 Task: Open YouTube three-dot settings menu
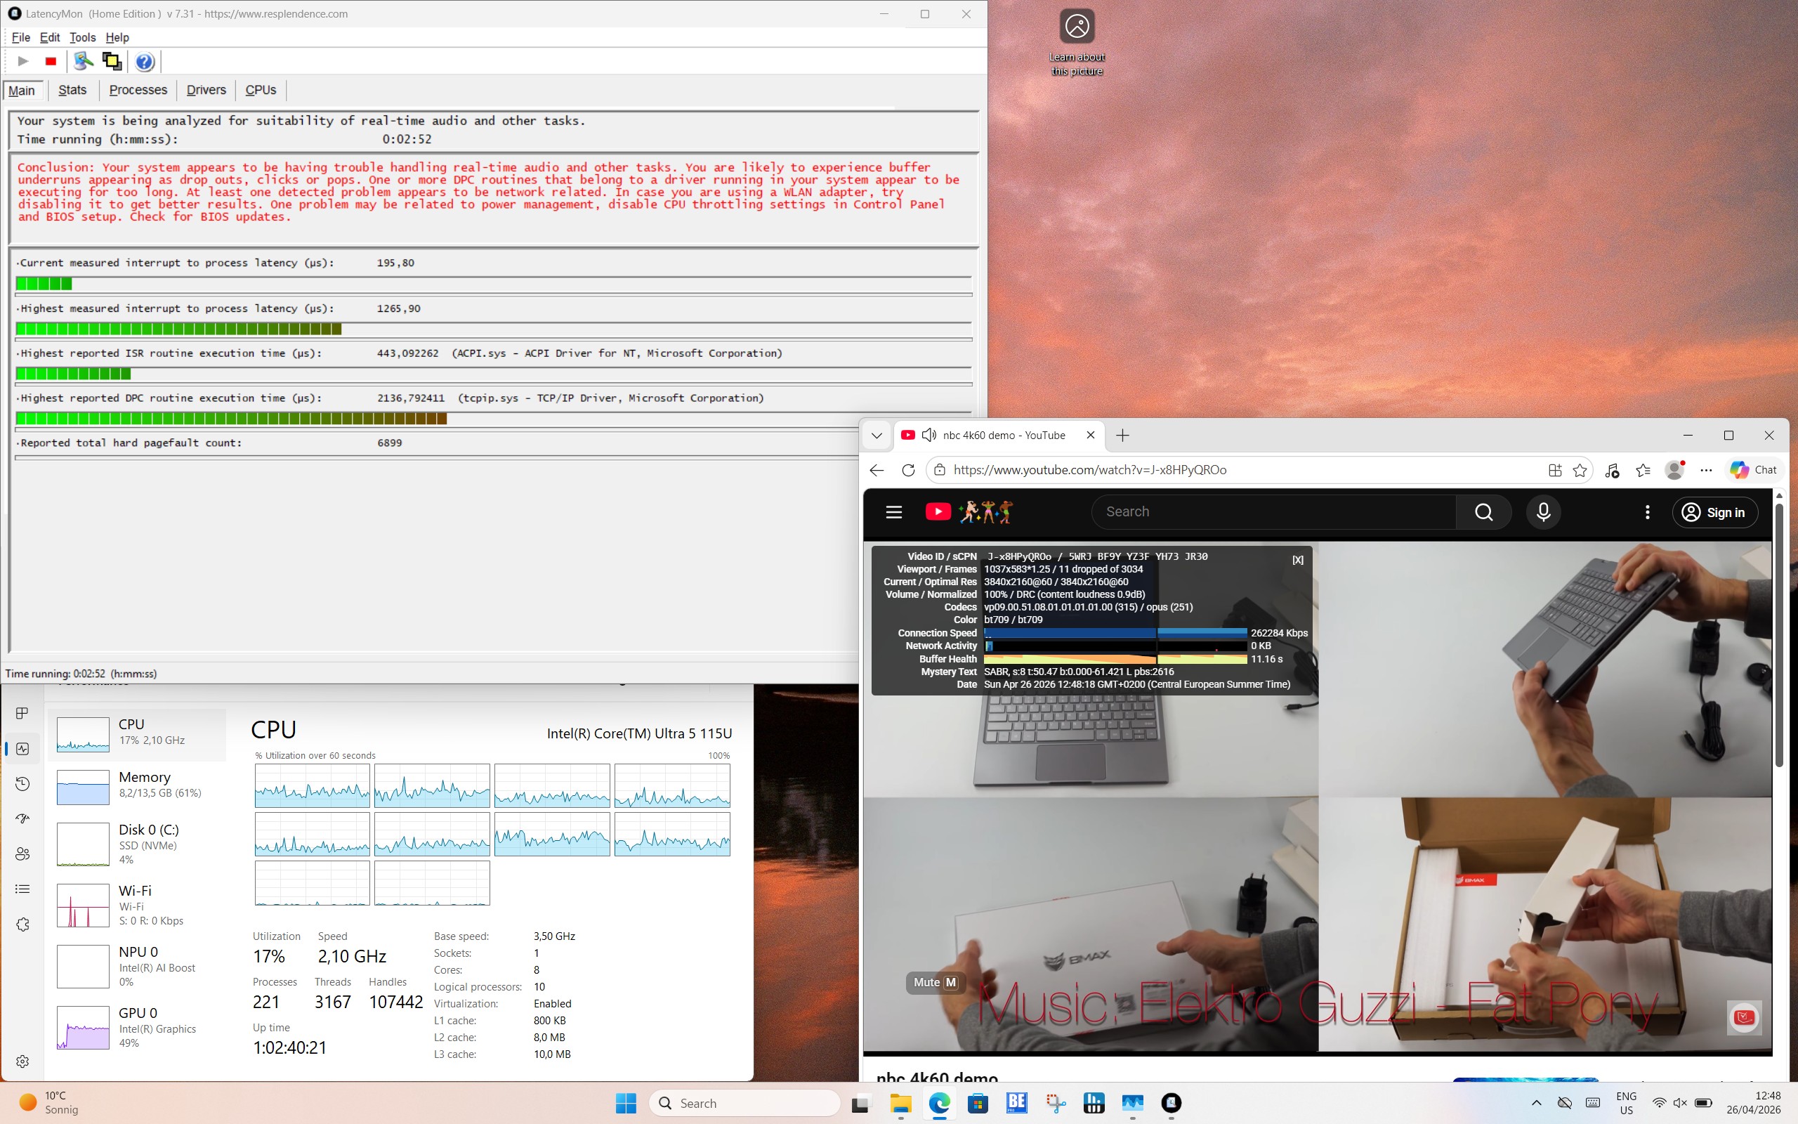coord(1647,512)
